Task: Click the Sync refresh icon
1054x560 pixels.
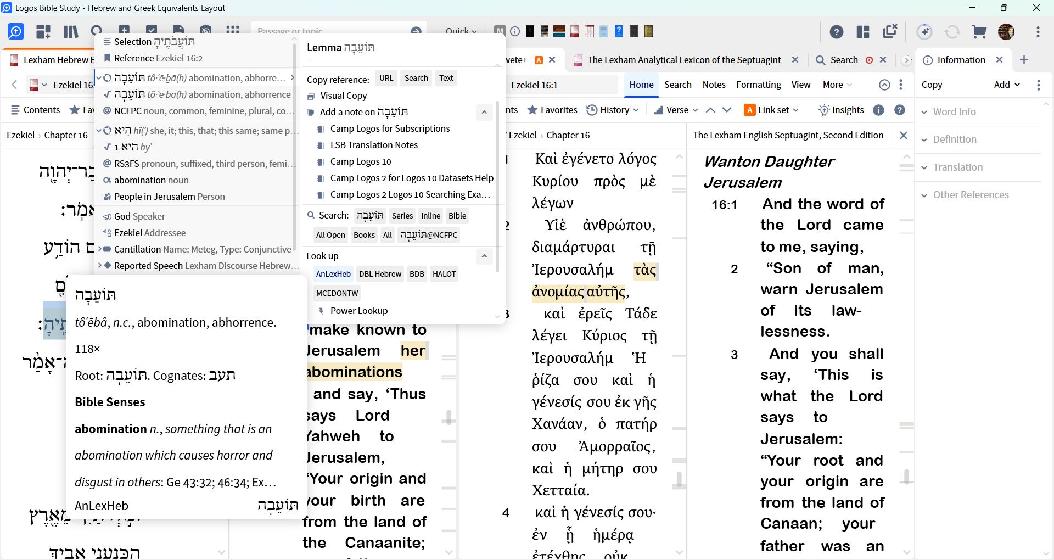Action: [952, 32]
